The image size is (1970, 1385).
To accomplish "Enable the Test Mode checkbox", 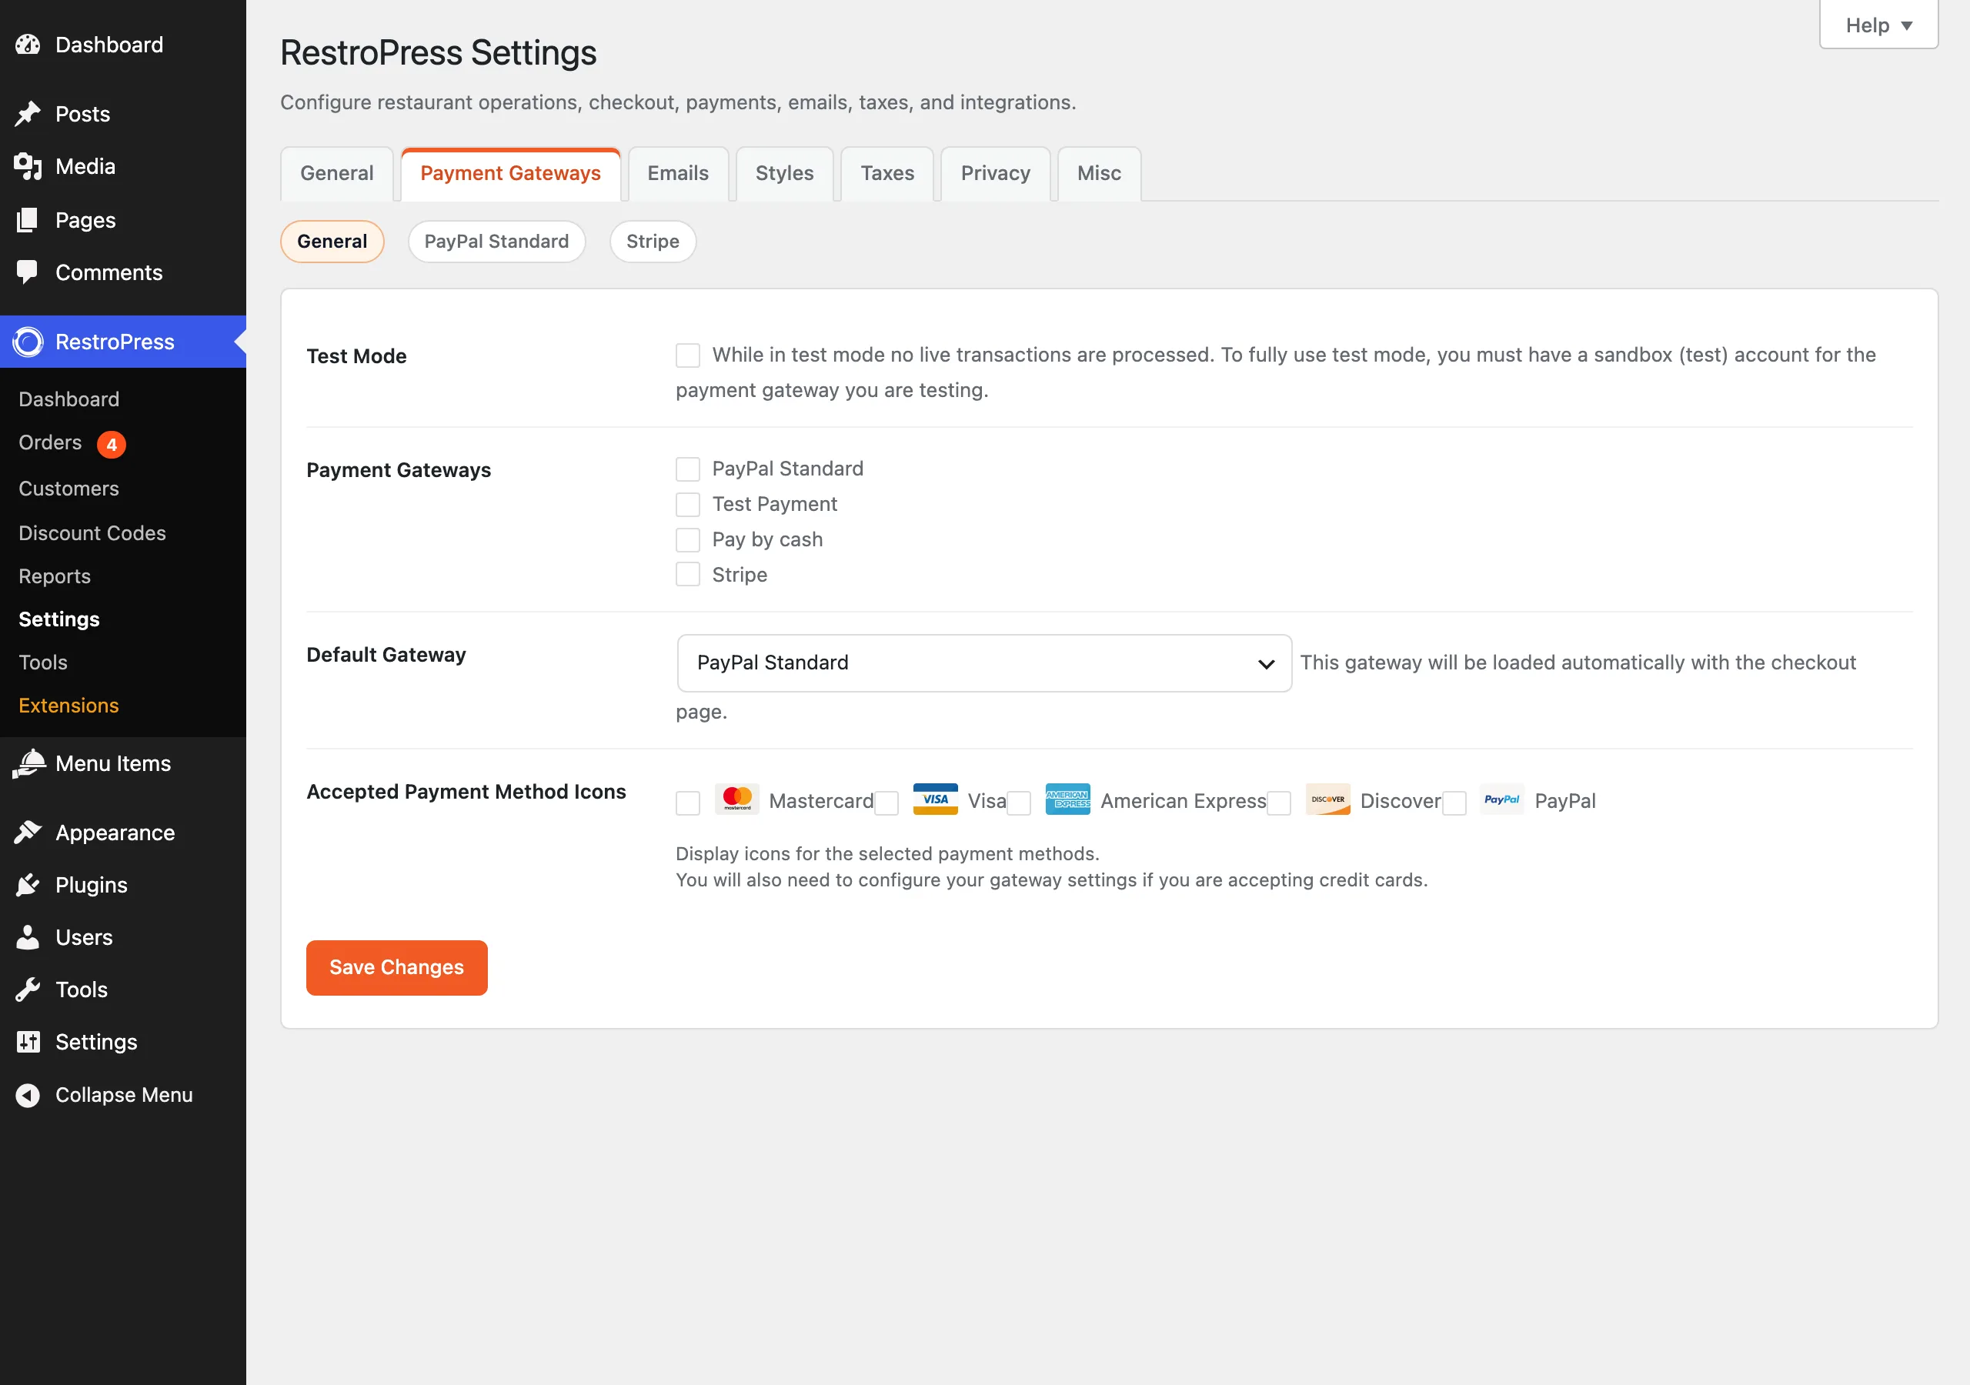I will [687, 355].
